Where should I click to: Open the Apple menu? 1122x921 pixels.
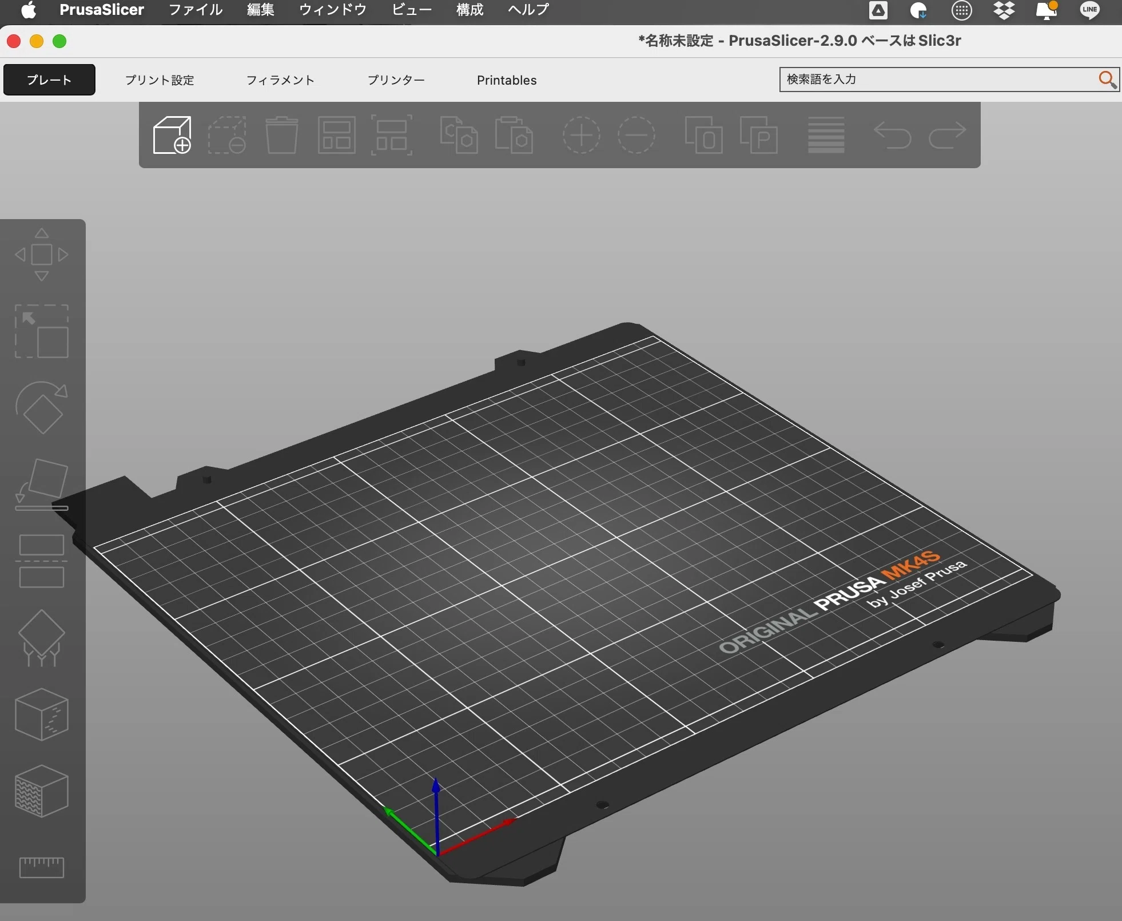(x=29, y=10)
